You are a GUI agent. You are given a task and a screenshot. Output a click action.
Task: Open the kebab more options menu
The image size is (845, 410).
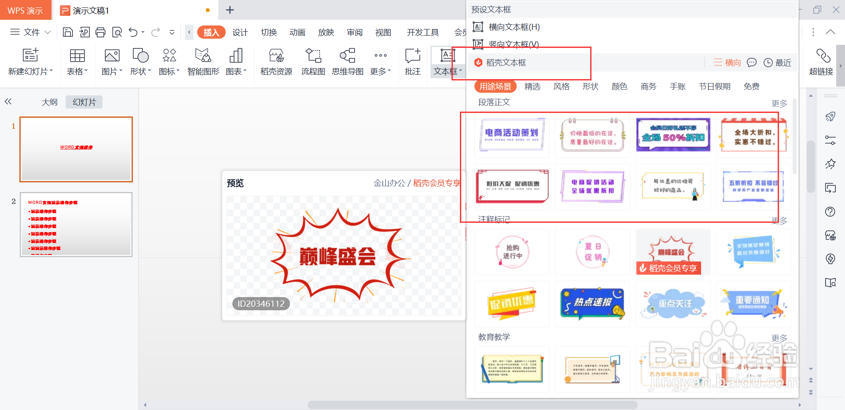(813, 32)
